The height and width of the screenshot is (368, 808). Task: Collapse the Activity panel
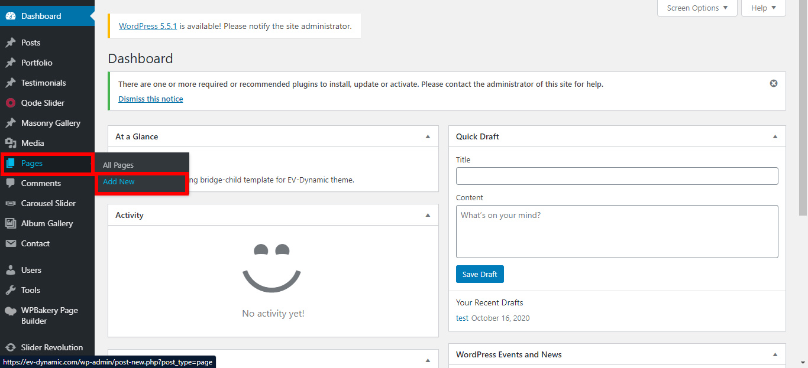coord(428,215)
